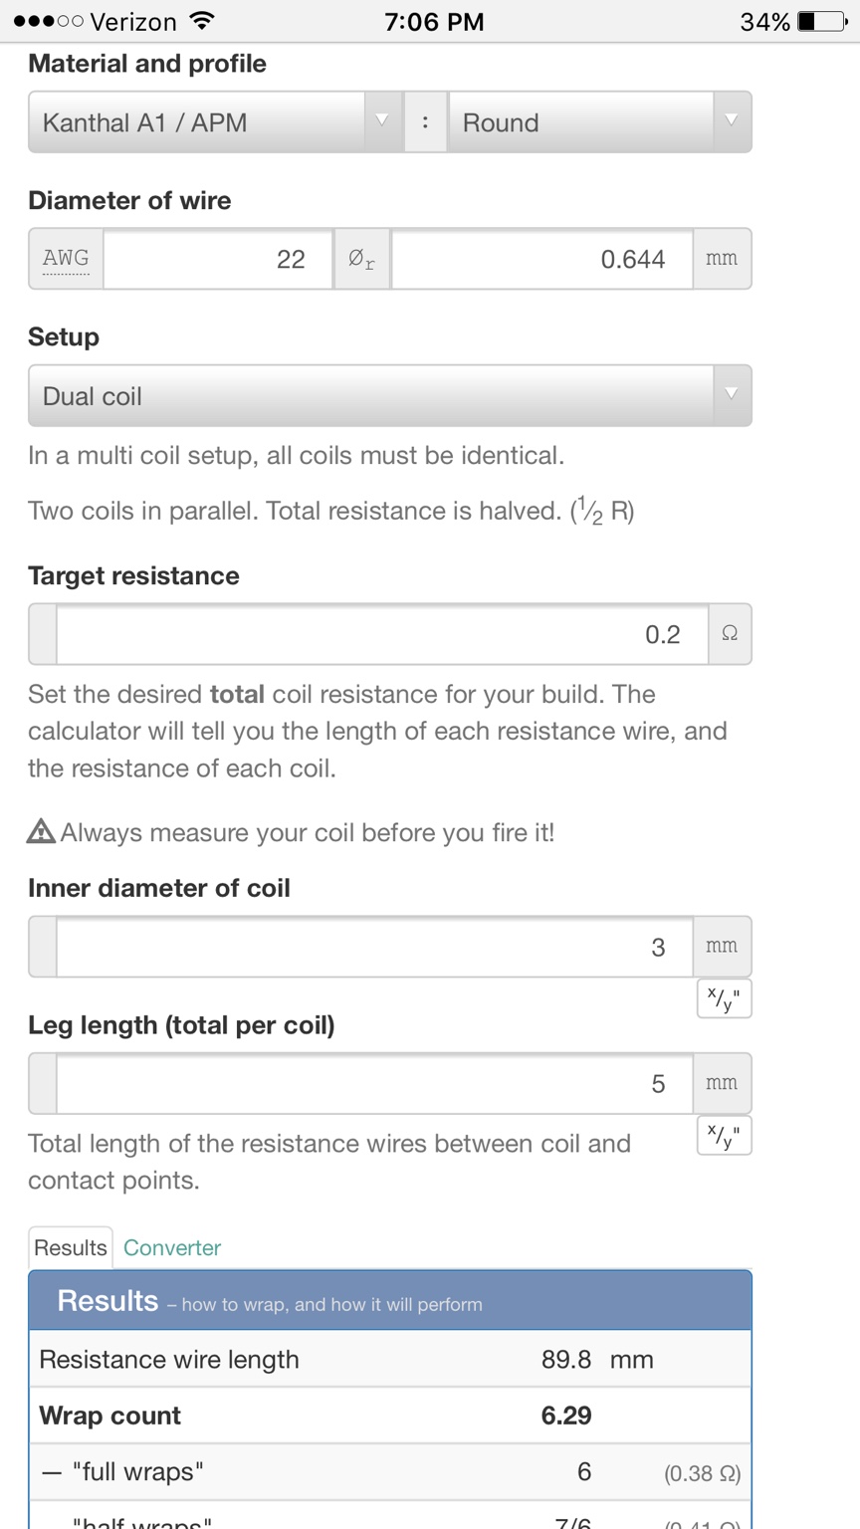Screen dimensions: 860x1529
Task: Toggle the fraction inch converter under inner diameter
Action: (724, 998)
